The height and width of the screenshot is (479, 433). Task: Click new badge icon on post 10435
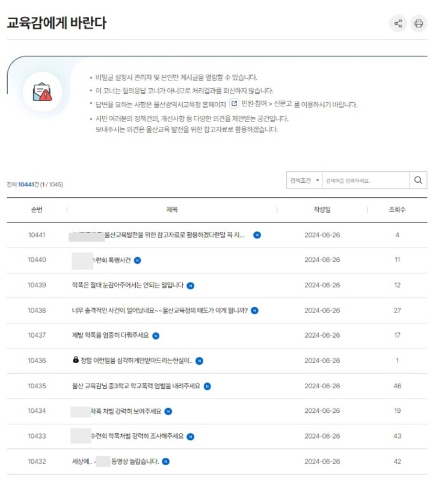click(x=207, y=386)
